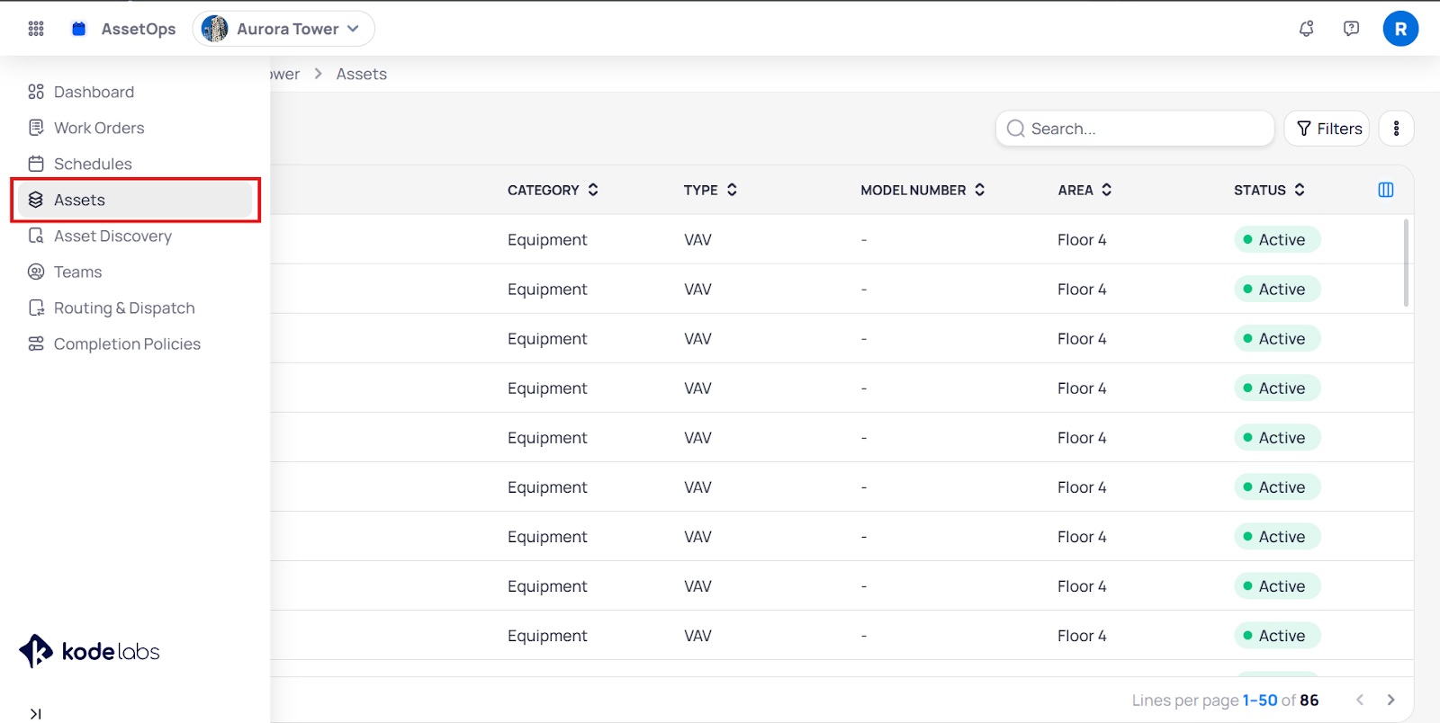1440x723 pixels.
Task: Open the column chooser icon
Action: pyautogui.click(x=1385, y=190)
